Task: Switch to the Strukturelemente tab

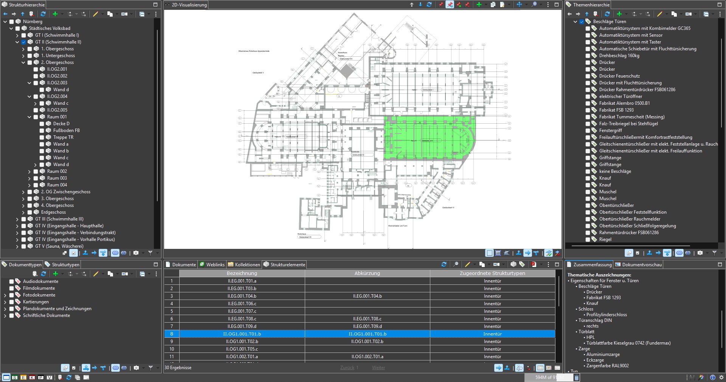Action: tap(284, 264)
